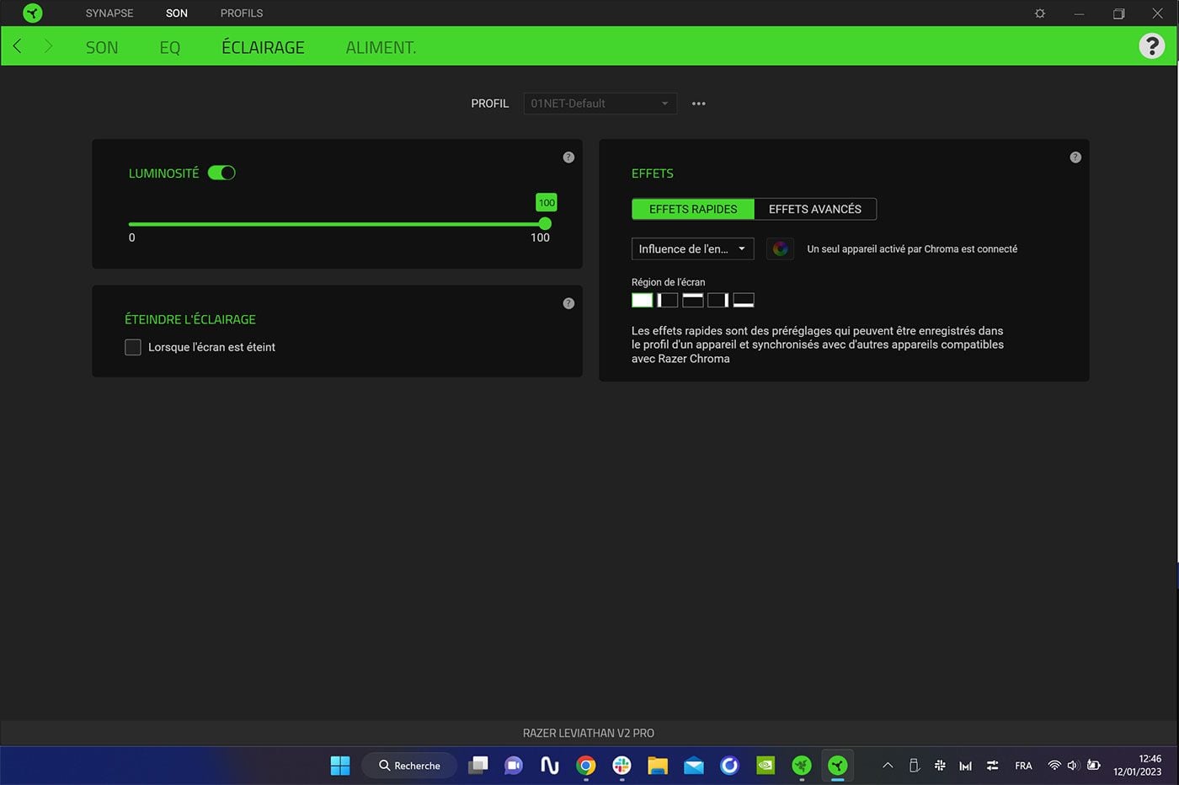Toggle the Luminosité switch off
Viewport: 1179px width, 785px height.
click(x=221, y=173)
